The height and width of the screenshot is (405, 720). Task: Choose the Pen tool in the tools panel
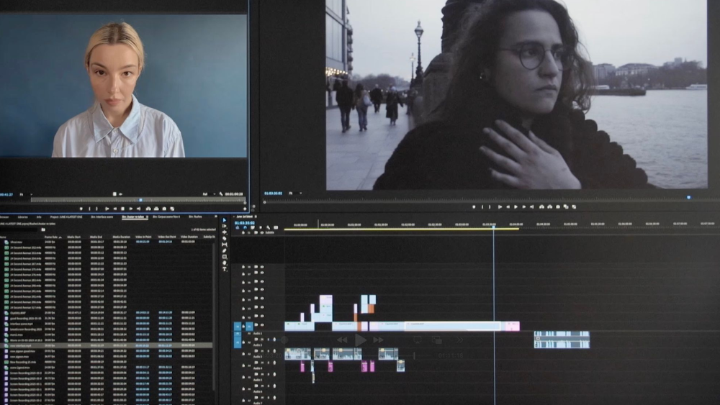point(224,250)
